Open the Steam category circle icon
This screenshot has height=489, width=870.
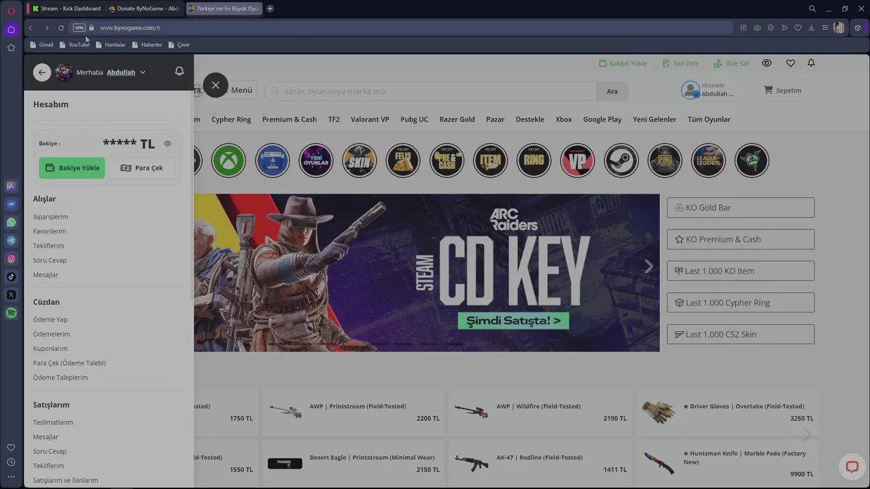(x=621, y=161)
